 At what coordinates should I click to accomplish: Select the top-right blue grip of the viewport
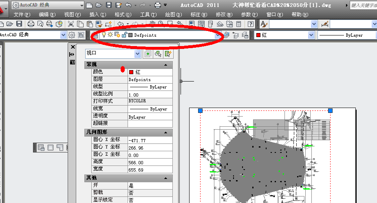331,110
